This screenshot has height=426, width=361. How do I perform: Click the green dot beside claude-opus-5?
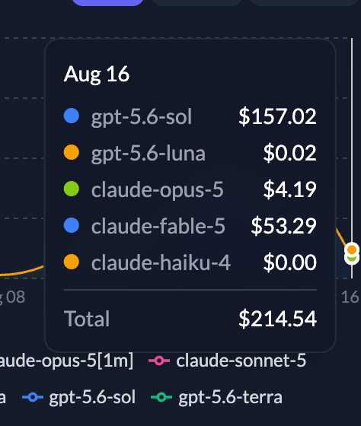(x=72, y=189)
